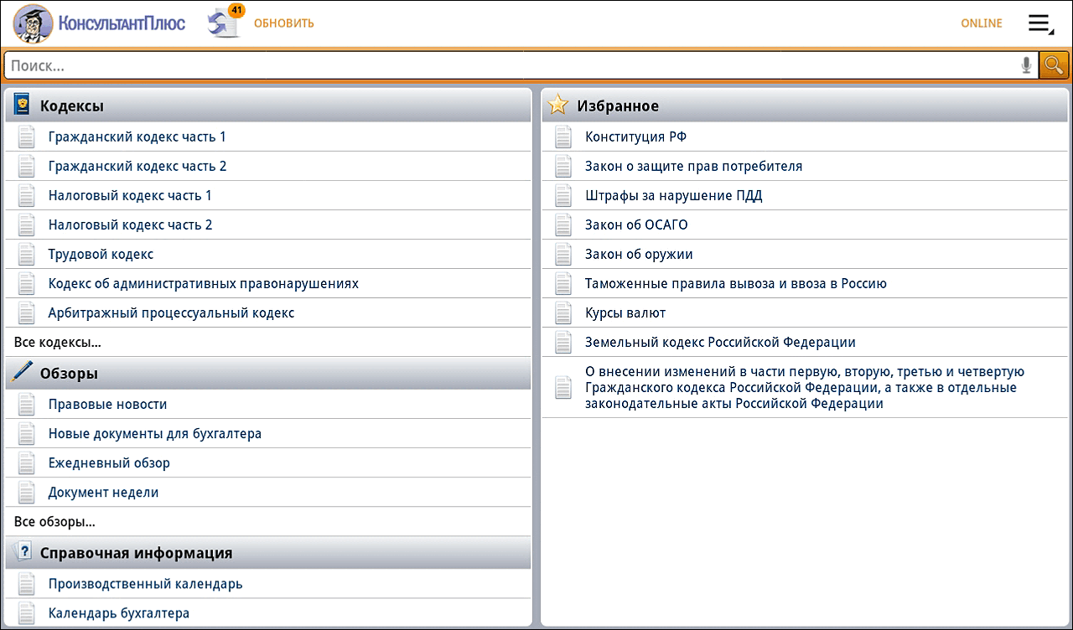Open Трудовой кодекс

pyautogui.click(x=268, y=254)
